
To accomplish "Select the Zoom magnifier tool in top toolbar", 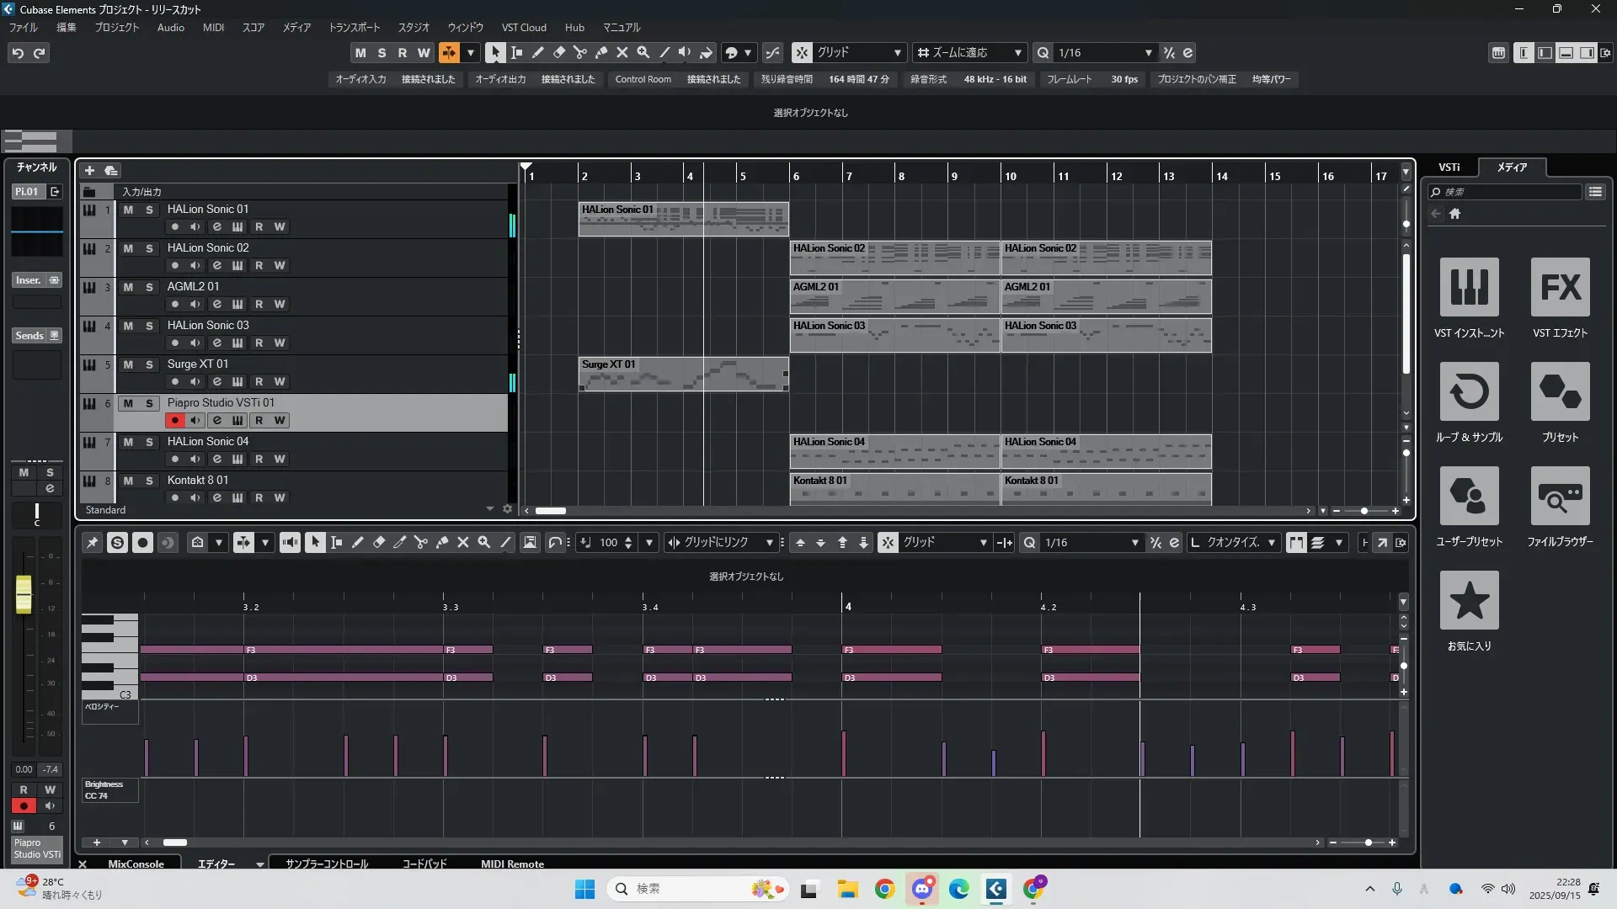I will click(643, 52).
